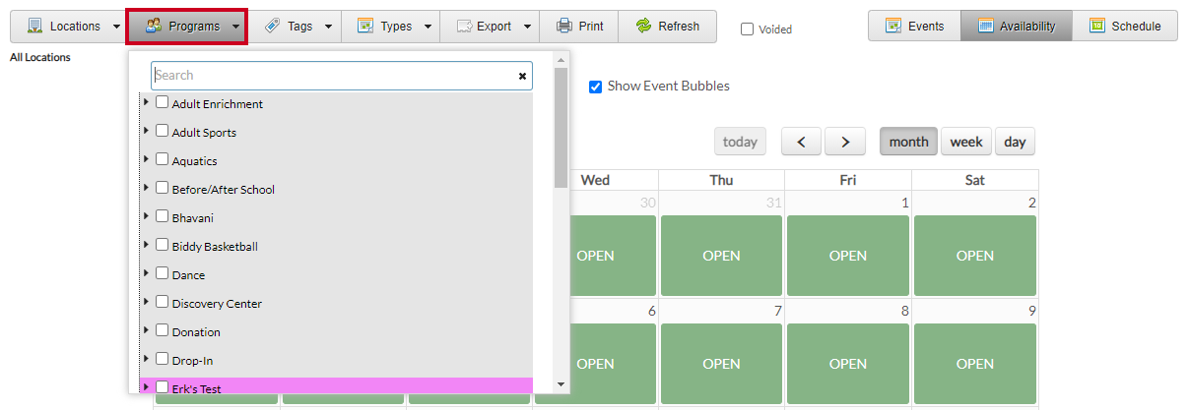Switch to the Events view tab
The width and height of the screenshot is (1189, 410).
pyautogui.click(x=914, y=27)
